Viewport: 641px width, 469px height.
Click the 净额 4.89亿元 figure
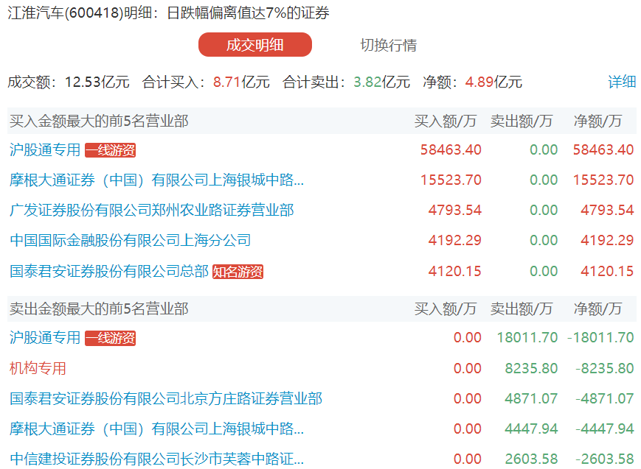473,82
